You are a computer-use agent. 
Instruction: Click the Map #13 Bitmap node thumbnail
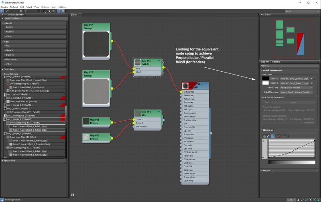coord(96,92)
